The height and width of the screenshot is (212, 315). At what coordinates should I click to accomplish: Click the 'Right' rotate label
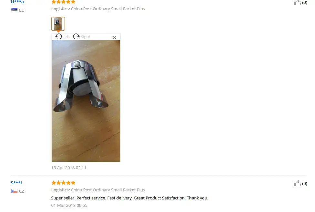click(x=86, y=36)
